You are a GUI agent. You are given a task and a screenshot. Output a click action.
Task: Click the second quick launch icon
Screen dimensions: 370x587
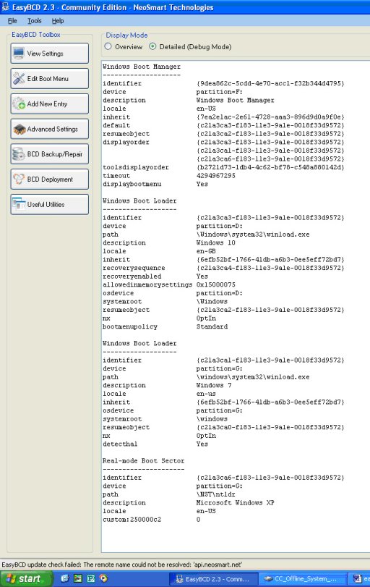tap(78, 579)
